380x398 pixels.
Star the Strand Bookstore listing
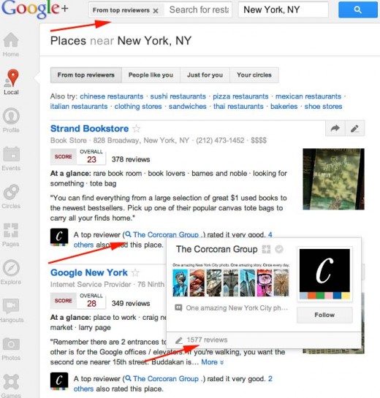[x=137, y=129]
